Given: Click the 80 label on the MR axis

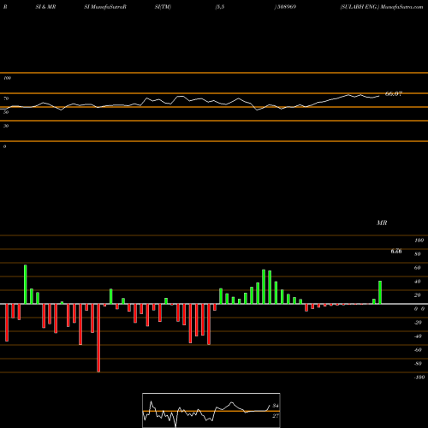Looking at the screenshot, I should pos(418,254).
